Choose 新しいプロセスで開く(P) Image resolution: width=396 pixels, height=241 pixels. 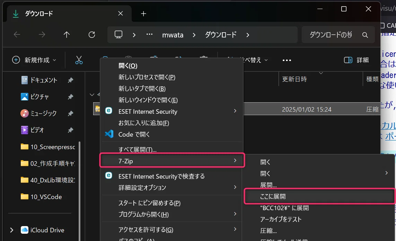tap(147, 77)
